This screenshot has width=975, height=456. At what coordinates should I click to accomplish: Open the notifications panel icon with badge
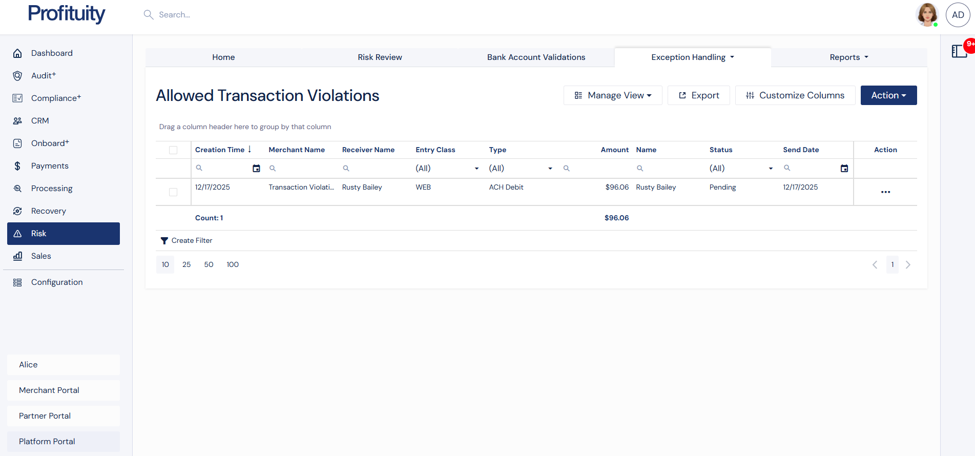(x=959, y=51)
